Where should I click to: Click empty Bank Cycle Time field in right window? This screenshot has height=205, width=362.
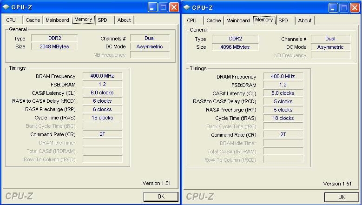coord(283,126)
